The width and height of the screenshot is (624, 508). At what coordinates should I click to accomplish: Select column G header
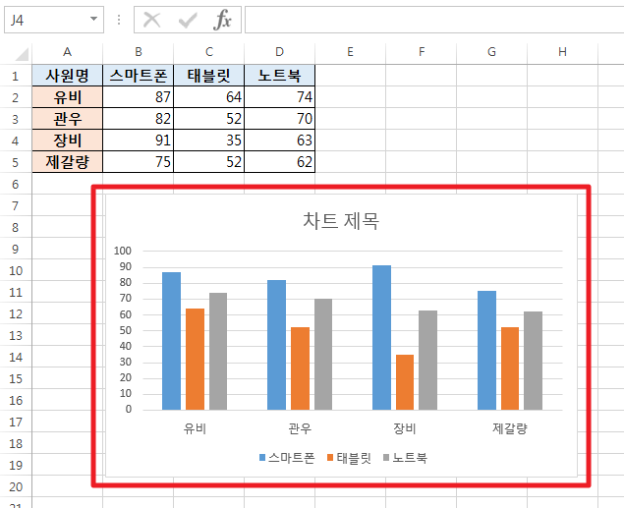tap(492, 52)
